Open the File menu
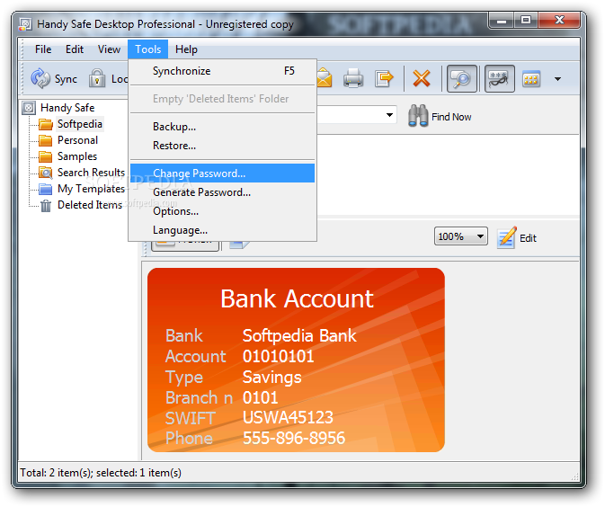Viewport: 605px width, 507px height. coord(43,49)
